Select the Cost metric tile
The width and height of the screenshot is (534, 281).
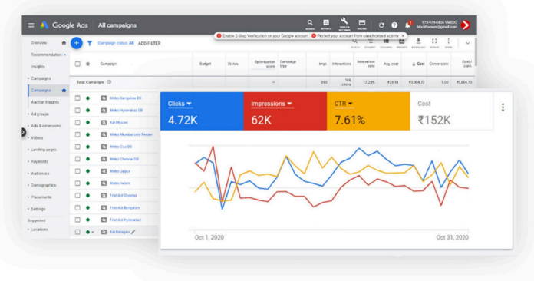pyautogui.click(x=451, y=111)
